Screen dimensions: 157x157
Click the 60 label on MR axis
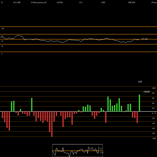[153, 98]
